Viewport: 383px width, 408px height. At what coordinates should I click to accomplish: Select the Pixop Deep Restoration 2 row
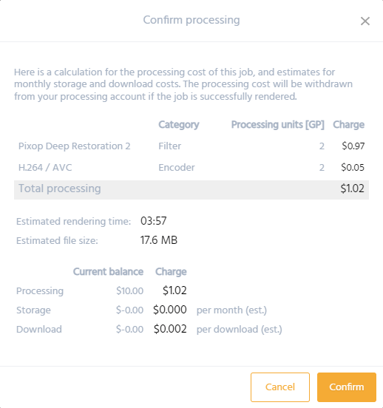pos(191,146)
